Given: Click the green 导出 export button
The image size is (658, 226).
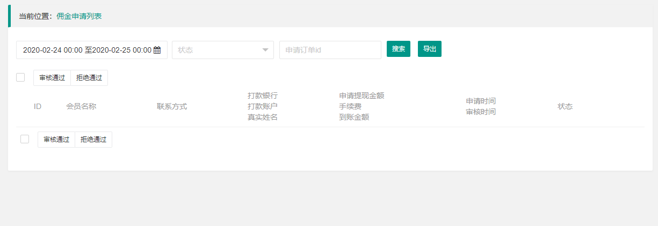Looking at the screenshot, I should (x=430, y=49).
